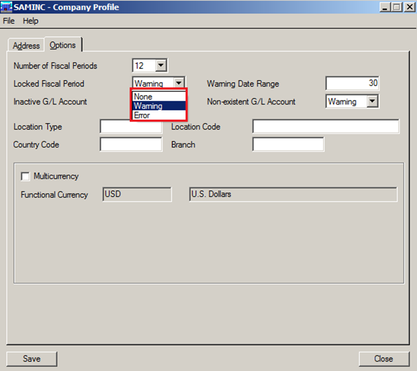Expand the Number of Fiscal Periods dropdown
This screenshot has width=417, height=371.
click(x=161, y=65)
